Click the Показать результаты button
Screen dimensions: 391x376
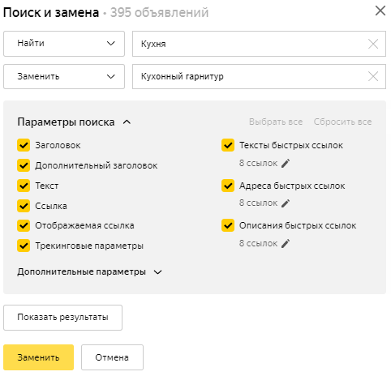(62, 318)
